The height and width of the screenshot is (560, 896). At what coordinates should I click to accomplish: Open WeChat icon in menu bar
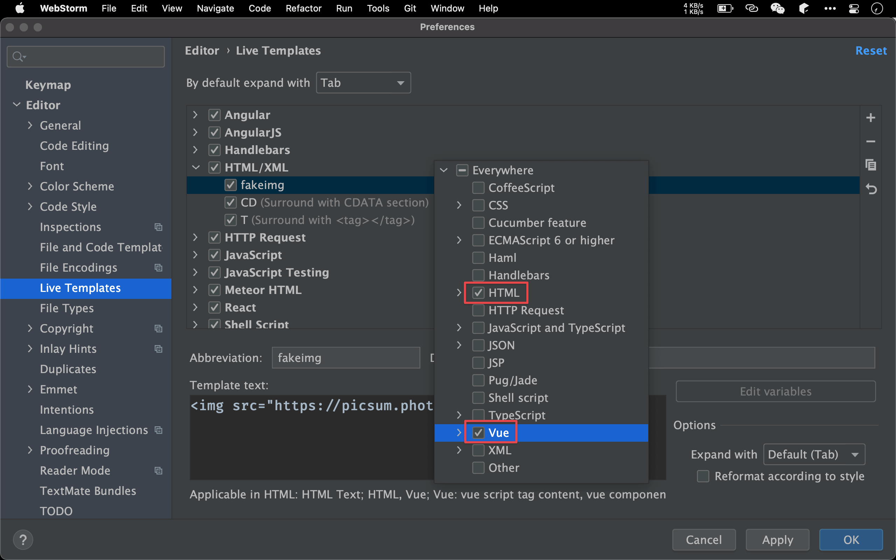777,8
